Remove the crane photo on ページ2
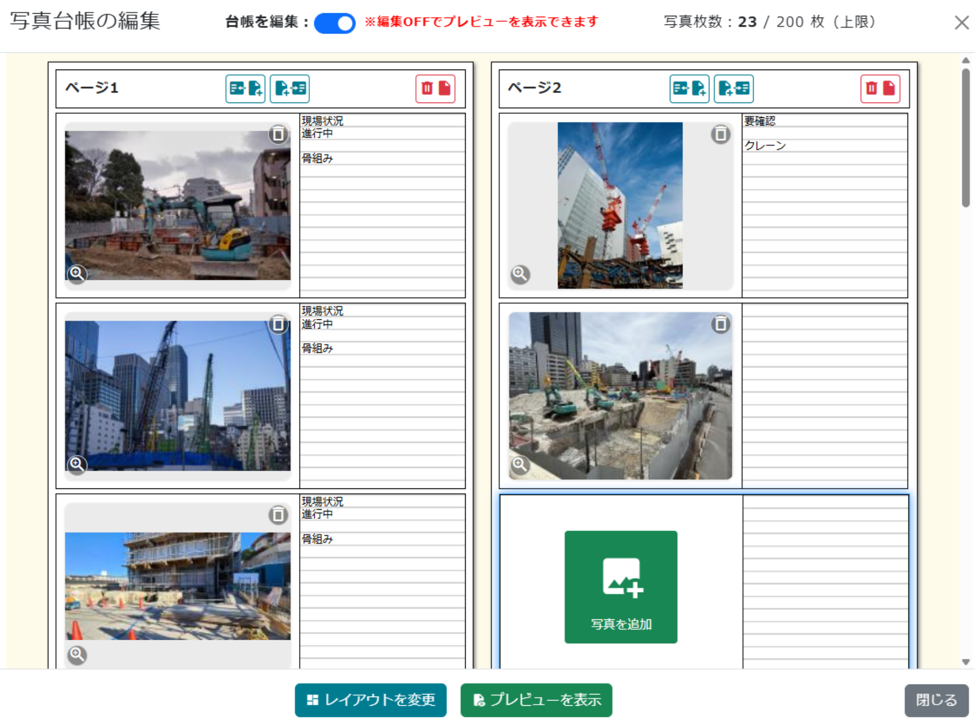Screen dimensions: 975x725 click(x=721, y=135)
